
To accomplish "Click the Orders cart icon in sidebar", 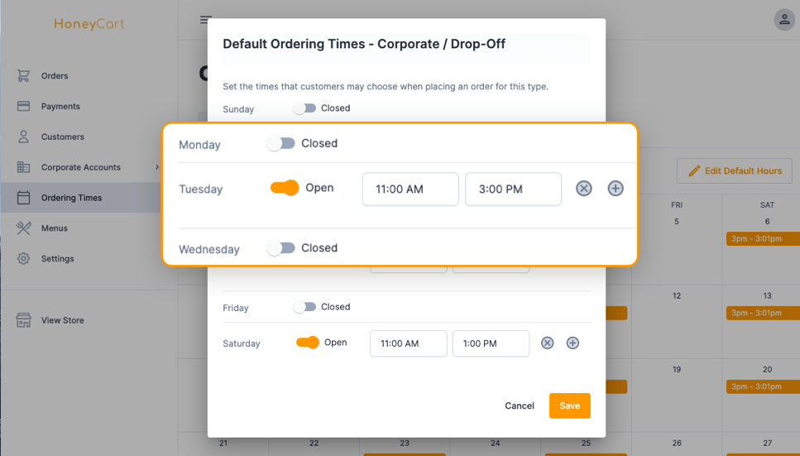I will (23, 75).
